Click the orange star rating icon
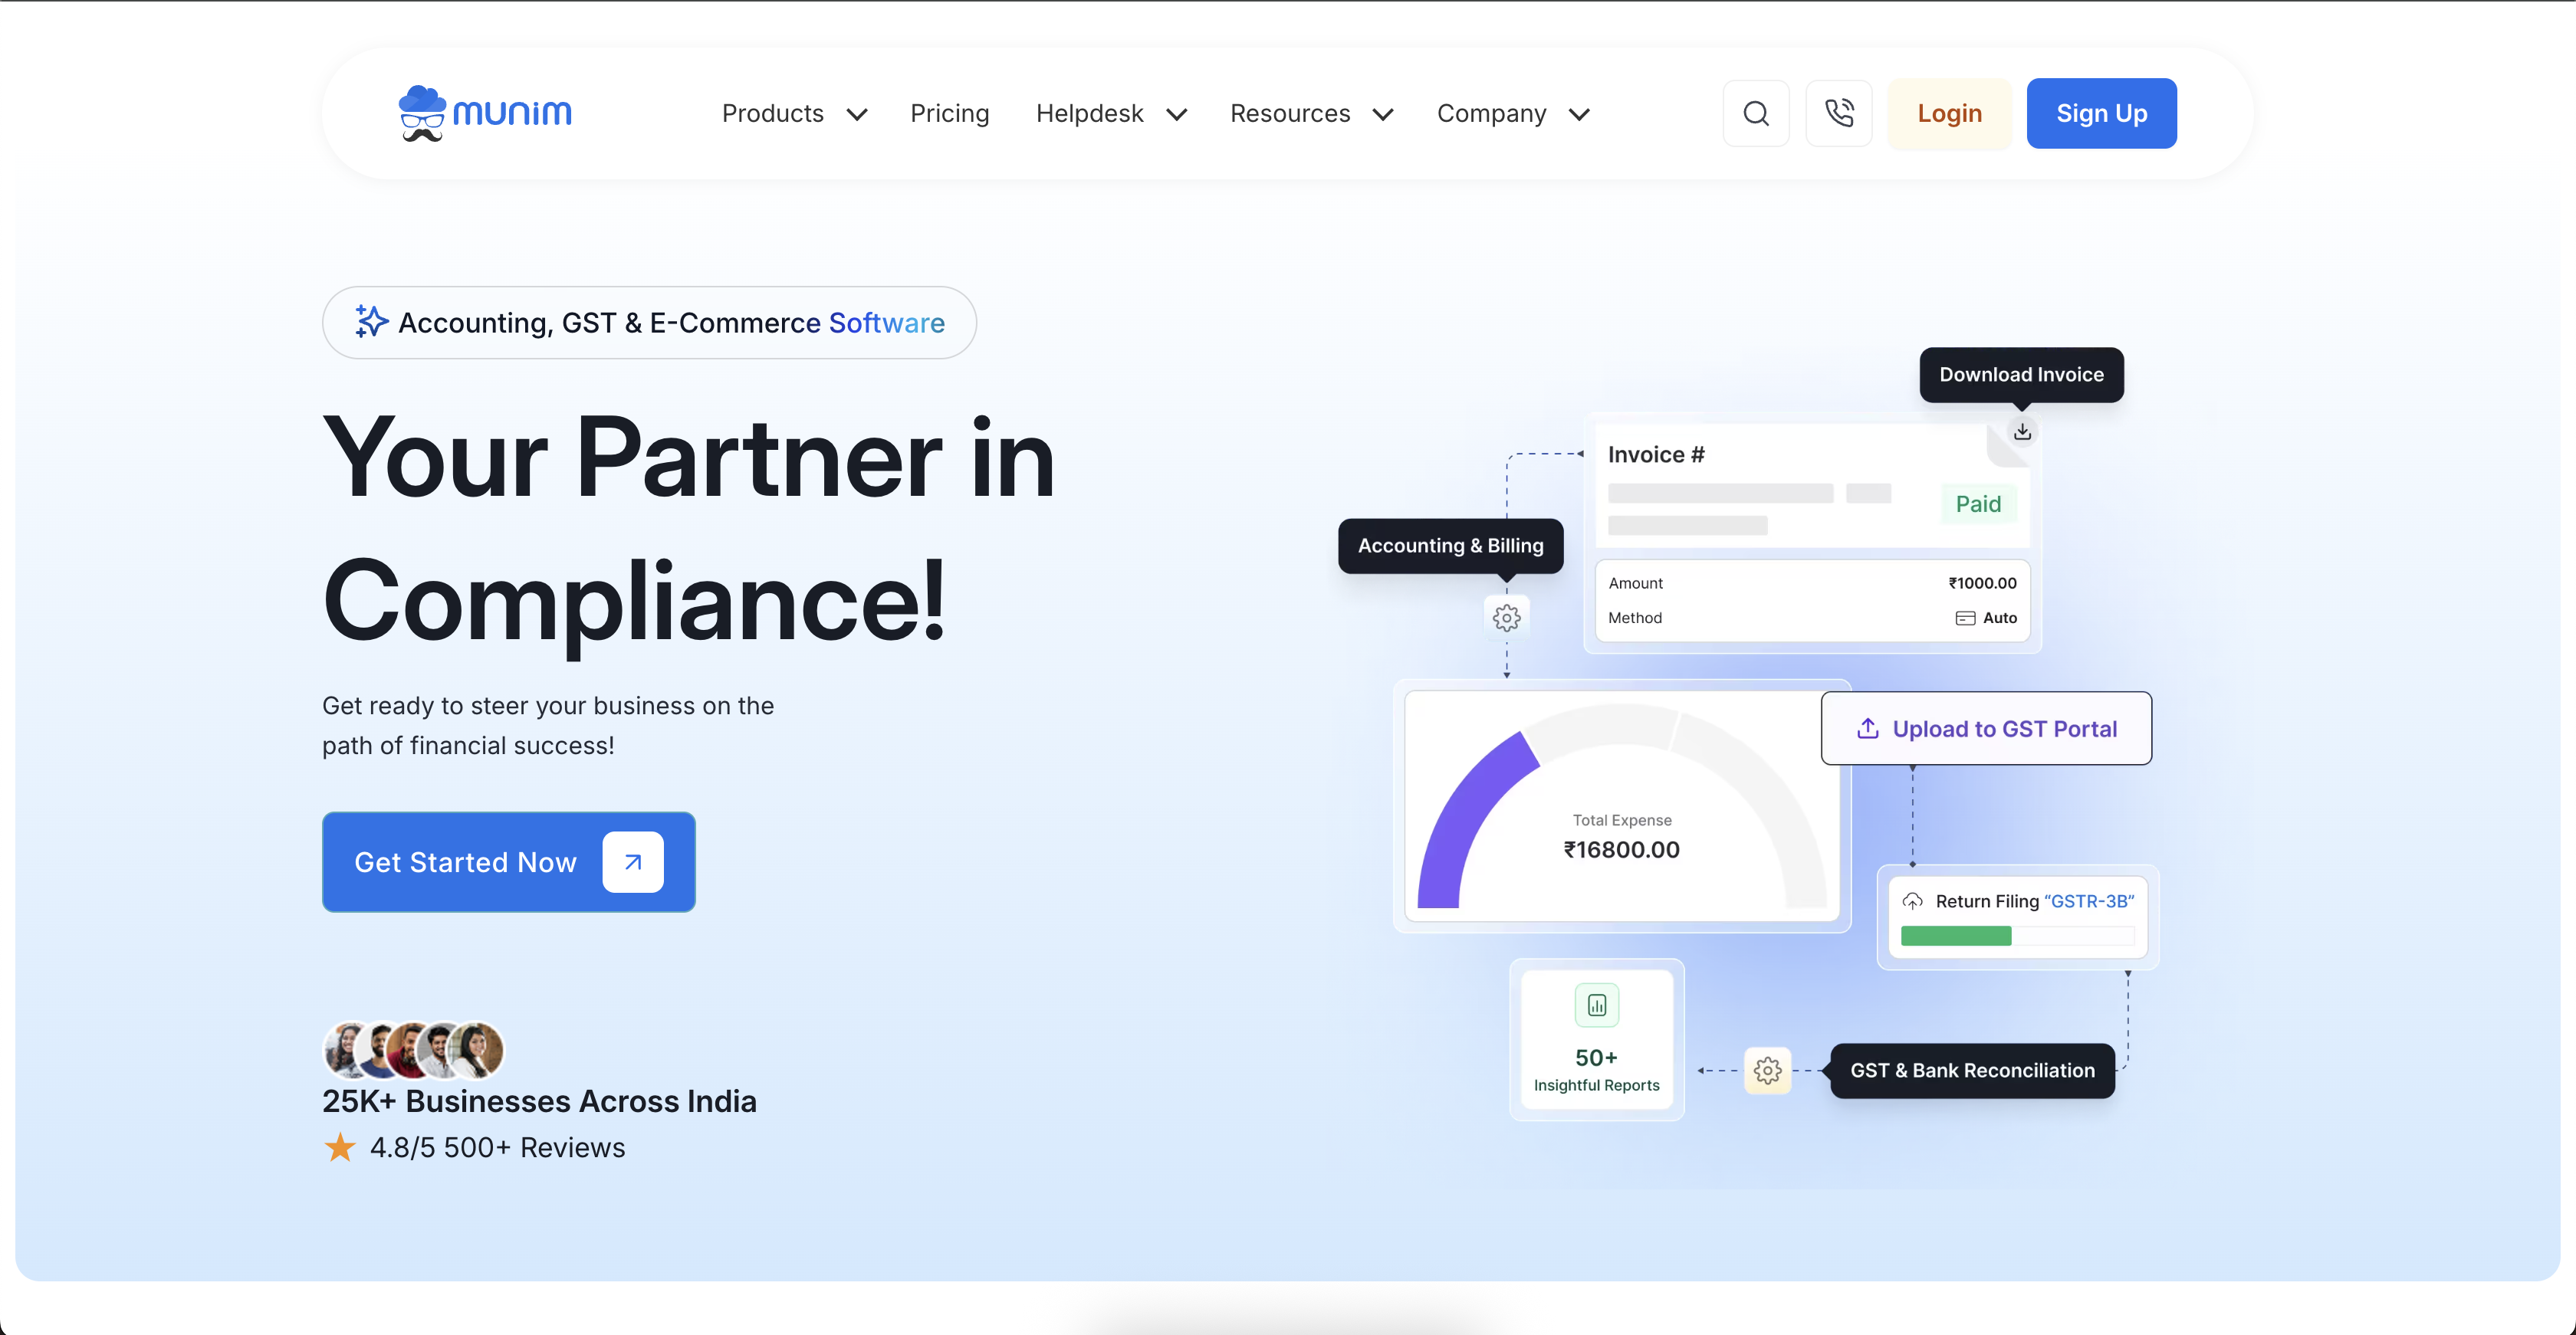Screen dimensions: 2576x1335 click(340, 1147)
